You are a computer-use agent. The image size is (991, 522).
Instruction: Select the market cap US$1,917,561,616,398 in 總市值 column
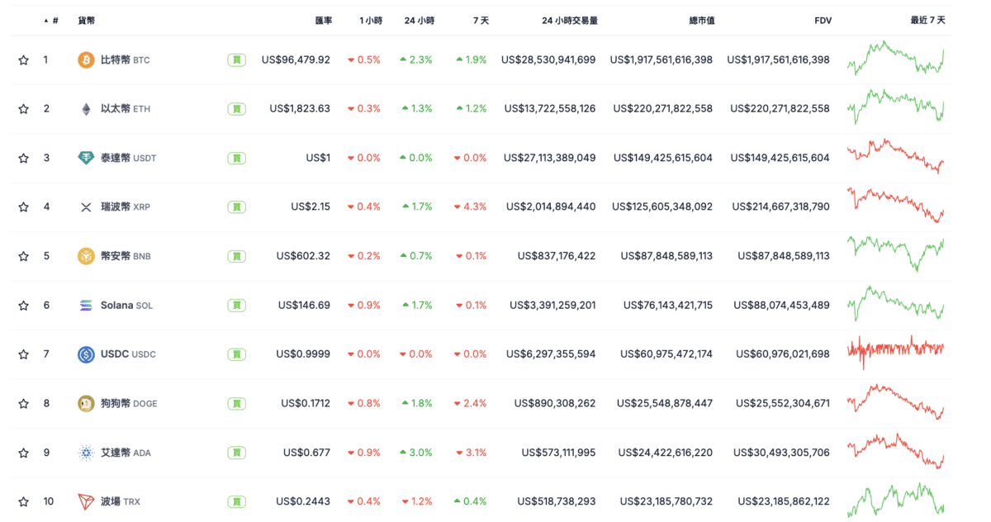661,59
